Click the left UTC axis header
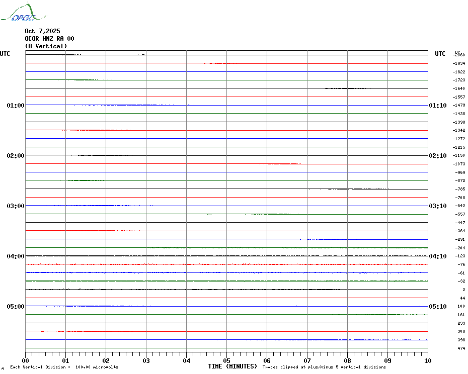Screen dimensions: 468x374 point(5,54)
